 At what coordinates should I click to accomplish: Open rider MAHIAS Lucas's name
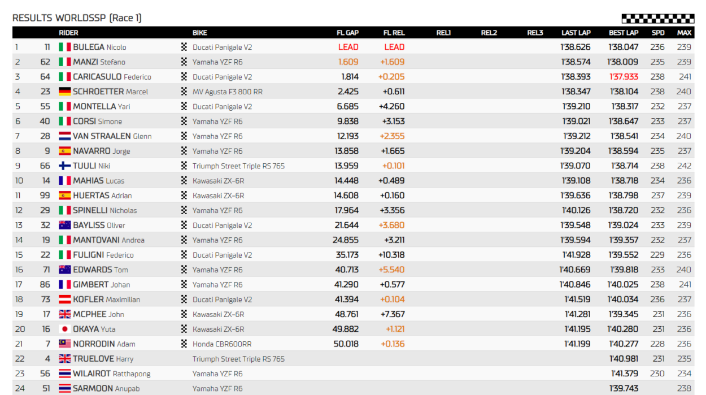(98, 181)
